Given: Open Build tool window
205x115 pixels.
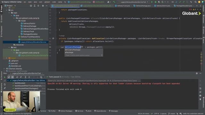Looking at the screenshot, I should pos(88,111).
